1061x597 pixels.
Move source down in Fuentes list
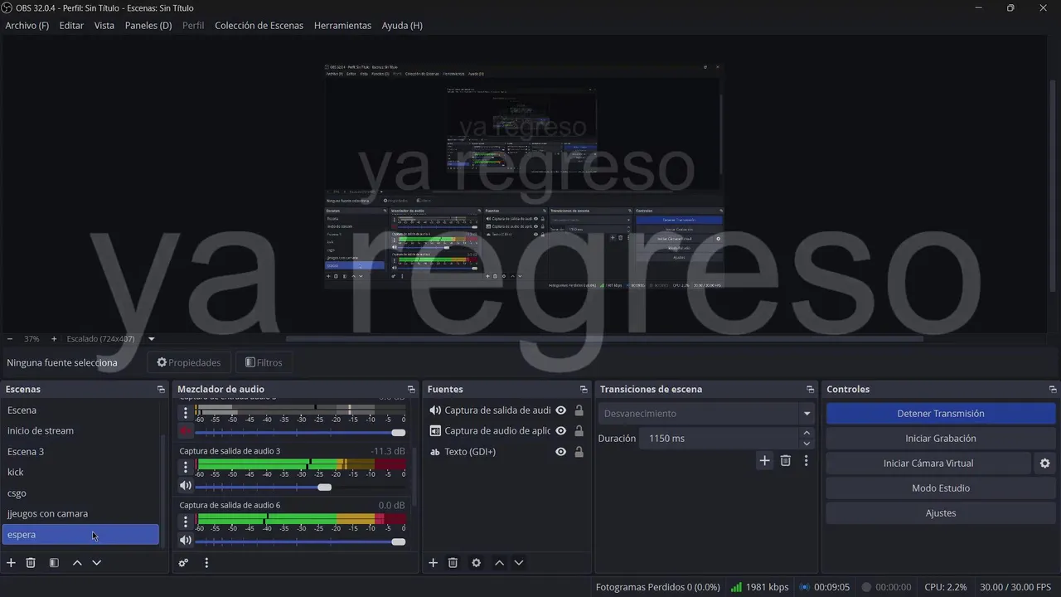[519, 563]
